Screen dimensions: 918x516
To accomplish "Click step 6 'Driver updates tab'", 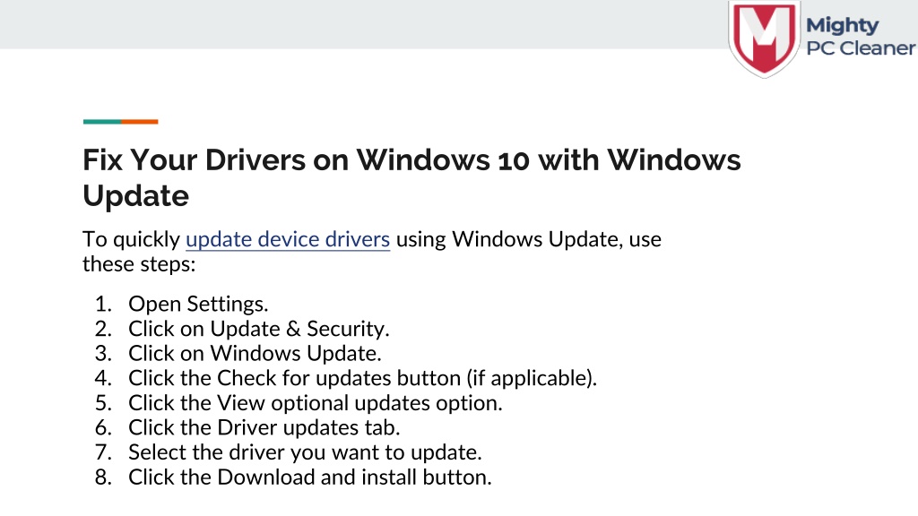I will [x=264, y=427].
